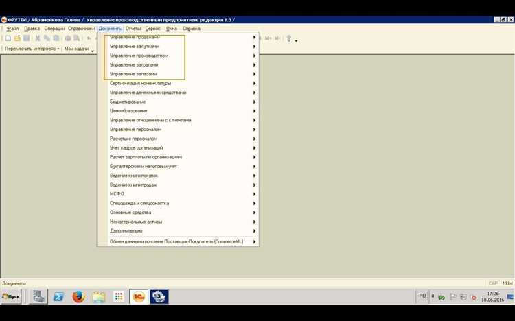Open the Сервис menu

(x=152, y=29)
